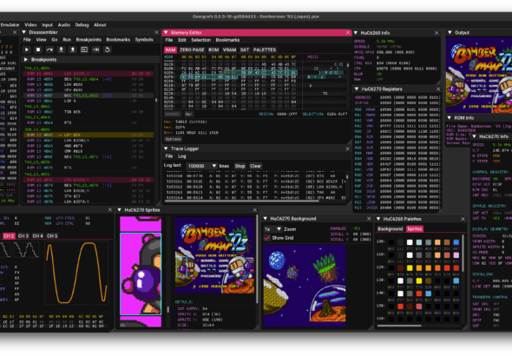Collapse the Output window
The width and height of the screenshot is (512, 356).
[x=450, y=33]
